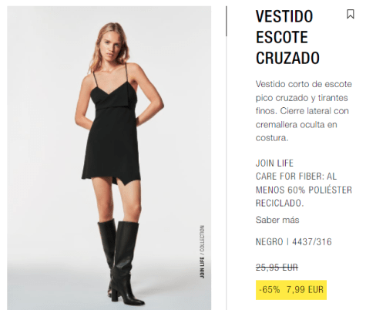Viewport: 366px width, 310px height.
Task: Click the -65% discount percentage
Action: 270,290
